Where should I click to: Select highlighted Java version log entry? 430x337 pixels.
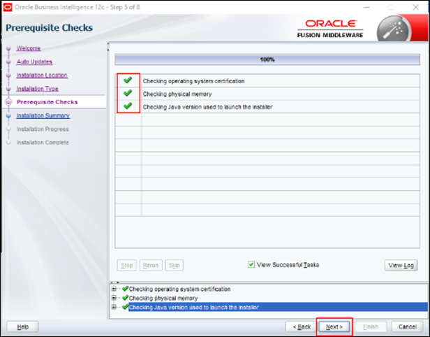click(x=278, y=307)
